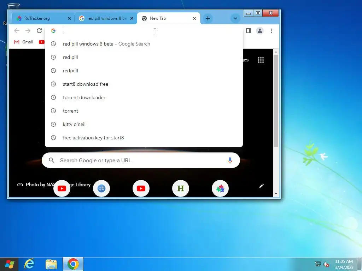Open the clock showing 11:05 AM
This screenshot has width=362, height=271.
click(344, 264)
